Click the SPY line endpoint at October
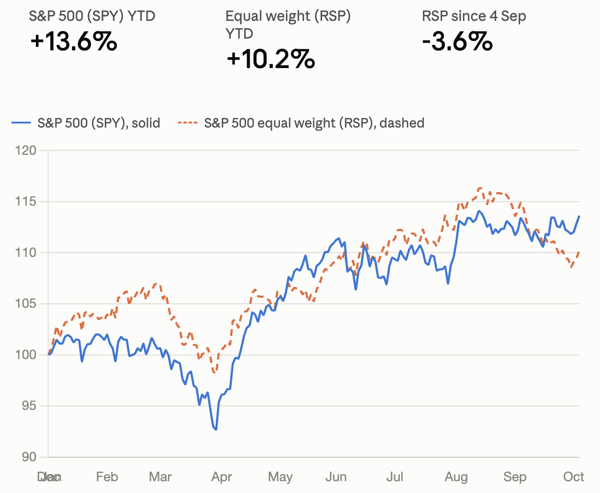The image size is (600, 493). coord(579,216)
